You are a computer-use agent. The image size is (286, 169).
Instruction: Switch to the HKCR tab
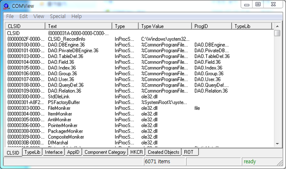point(136,152)
